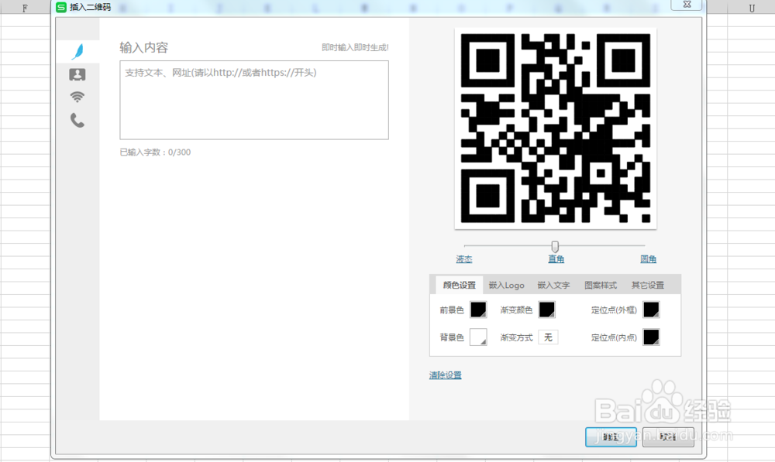Open the contact card QR mode icon
The image size is (775, 462).
[77, 74]
